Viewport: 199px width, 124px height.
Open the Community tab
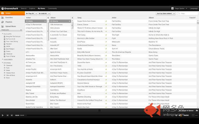(x=52, y=8)
